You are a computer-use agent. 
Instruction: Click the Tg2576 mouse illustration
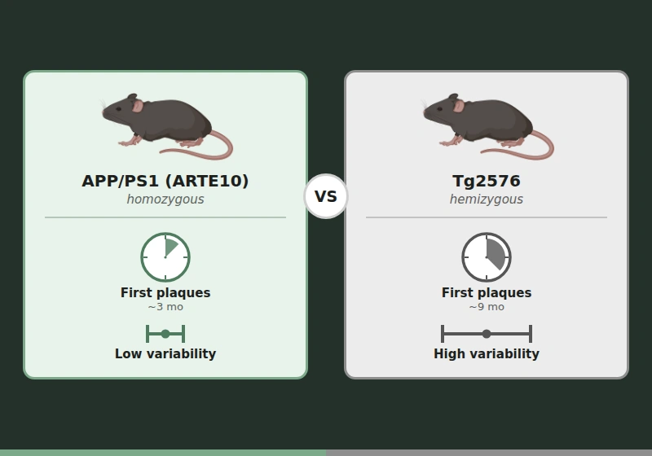[x=487, y=126]
